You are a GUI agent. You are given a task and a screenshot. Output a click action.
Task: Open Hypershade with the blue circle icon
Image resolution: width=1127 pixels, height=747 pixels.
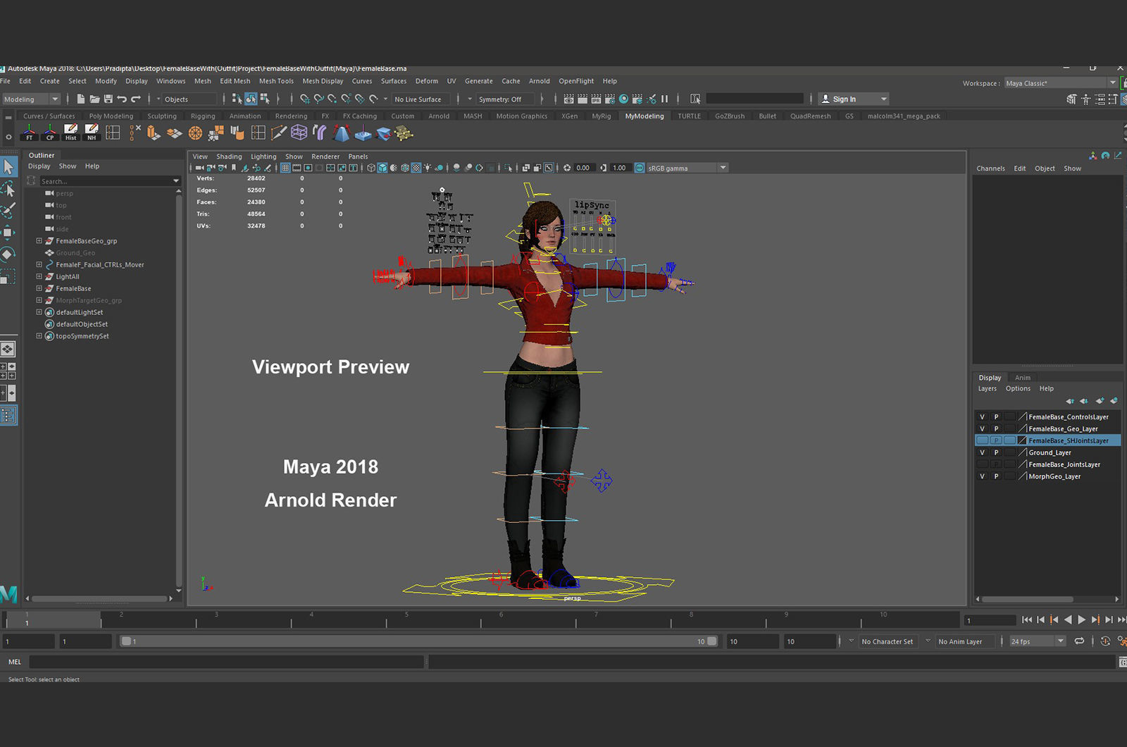[x=623, y=99]
